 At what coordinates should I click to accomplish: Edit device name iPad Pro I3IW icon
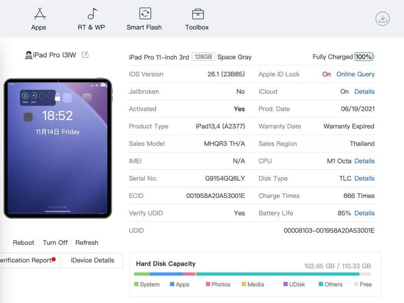85,55
